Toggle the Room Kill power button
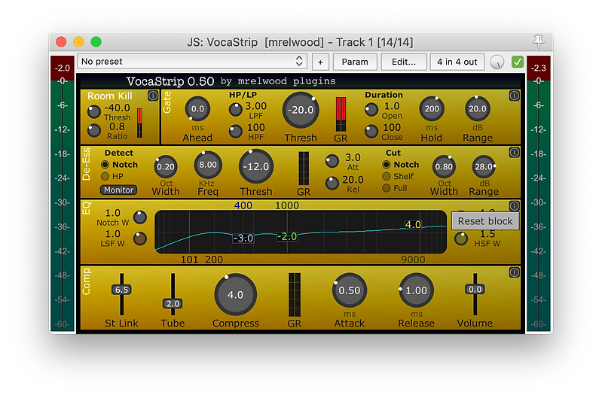 pos(153,96)
